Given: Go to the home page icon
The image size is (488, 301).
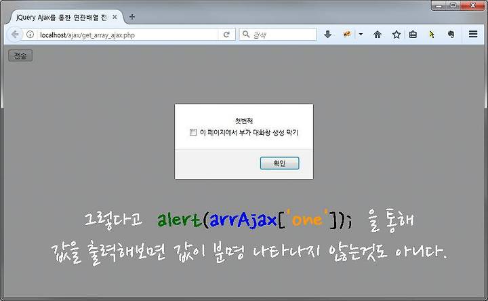Looking at the screenshot, I should tap(378, 35).
